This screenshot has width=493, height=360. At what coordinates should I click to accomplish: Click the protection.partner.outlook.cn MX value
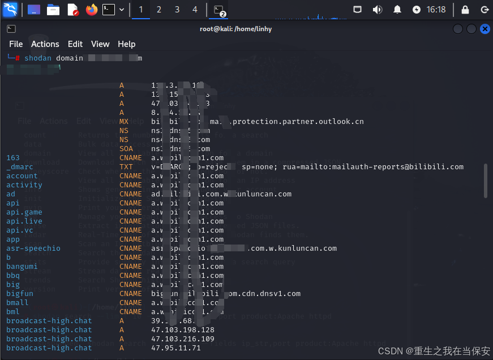click(x=298, y=122)
